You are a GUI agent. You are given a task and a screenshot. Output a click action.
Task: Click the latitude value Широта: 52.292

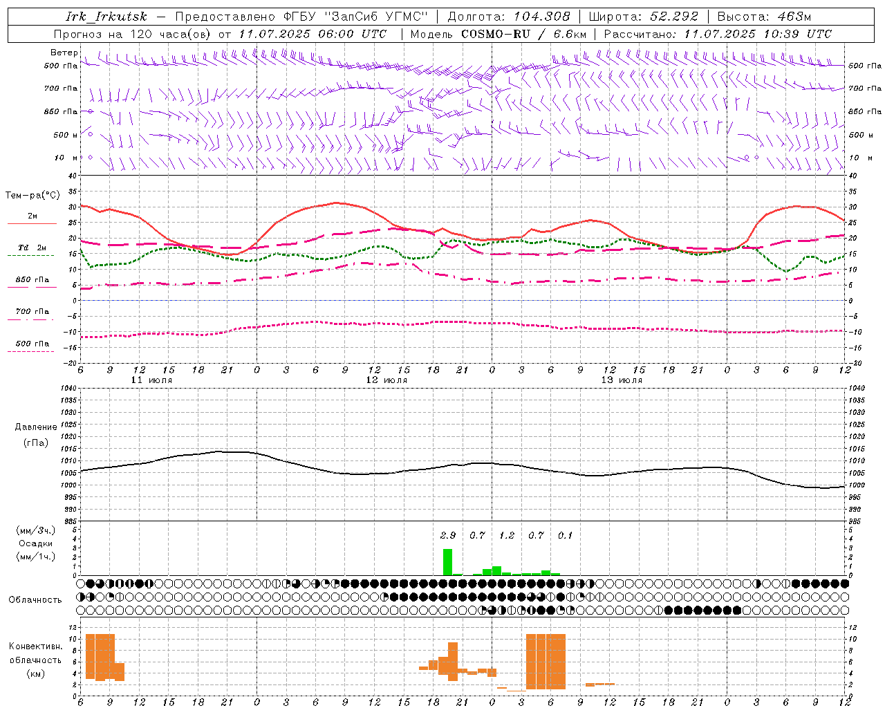pyautogui.click(x=644, y=17)
